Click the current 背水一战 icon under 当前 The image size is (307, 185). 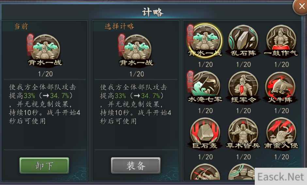45,50
